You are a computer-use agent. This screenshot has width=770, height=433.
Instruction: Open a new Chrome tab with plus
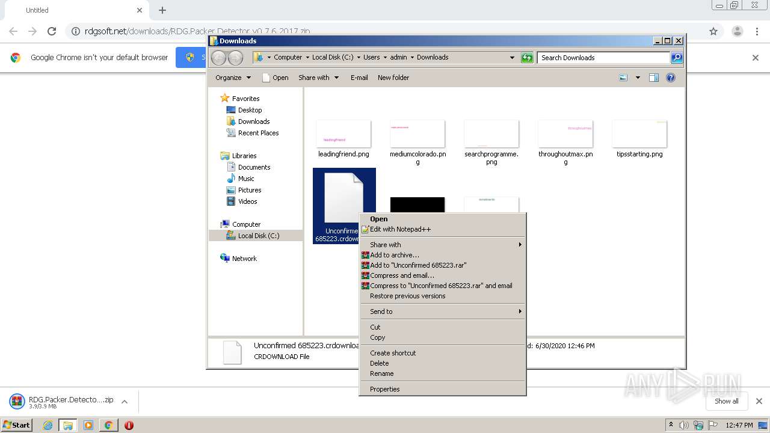coord(162,10)
